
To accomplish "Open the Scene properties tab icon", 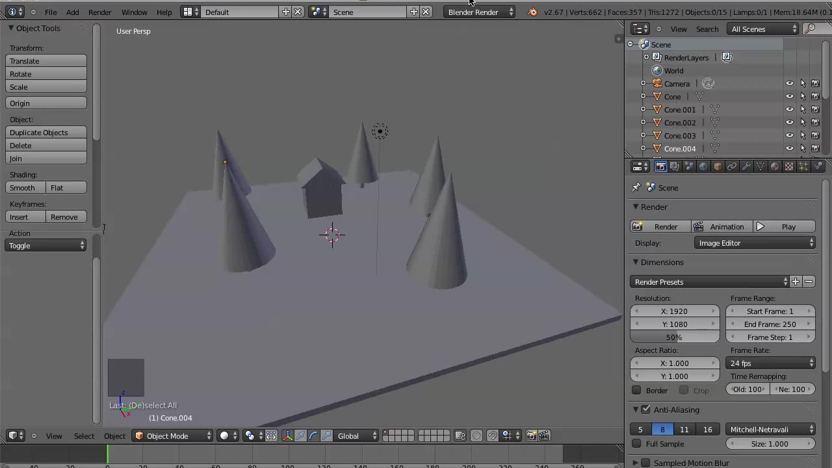I will click(689, 167).
